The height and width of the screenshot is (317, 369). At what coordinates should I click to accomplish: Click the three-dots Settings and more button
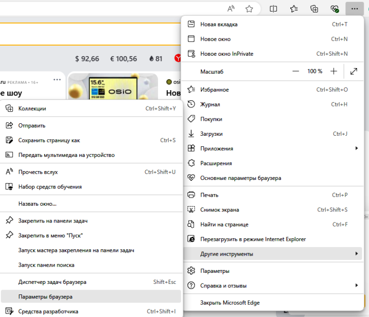pyautogui.click(x=355, y=9)
